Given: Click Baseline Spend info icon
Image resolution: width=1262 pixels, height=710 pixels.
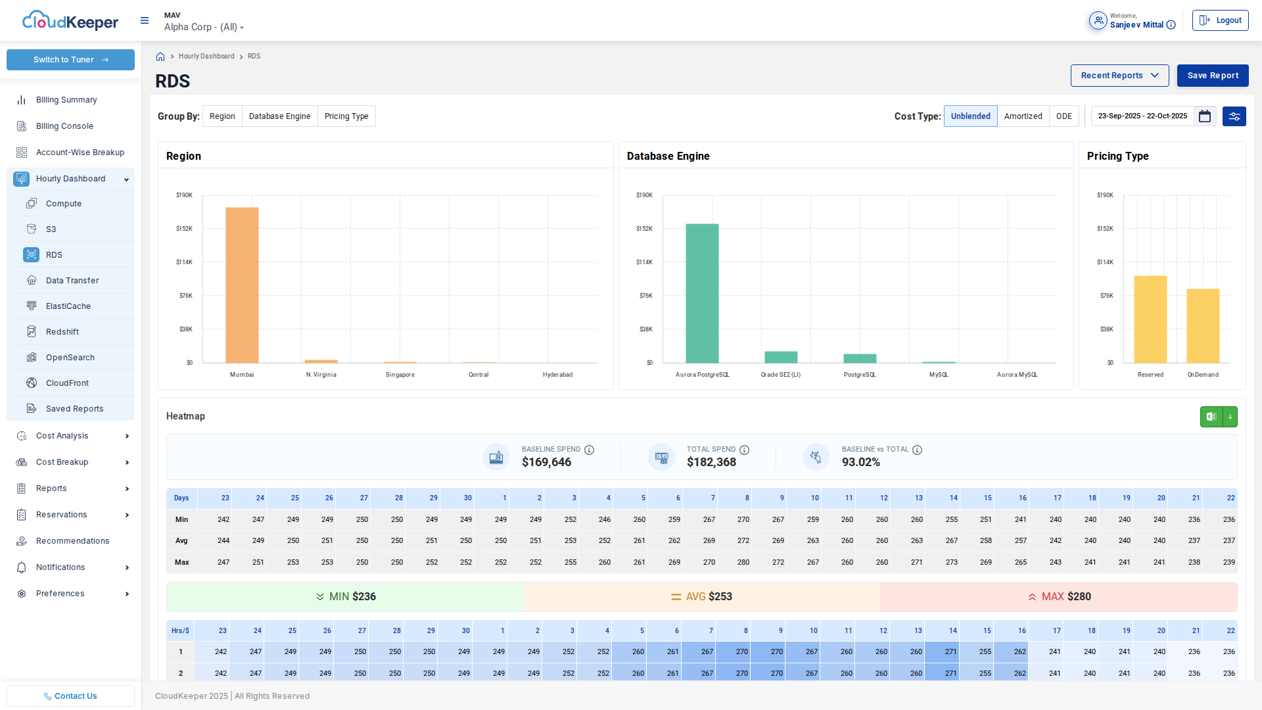Looking at the screenshot, I should tap(590, 450).
